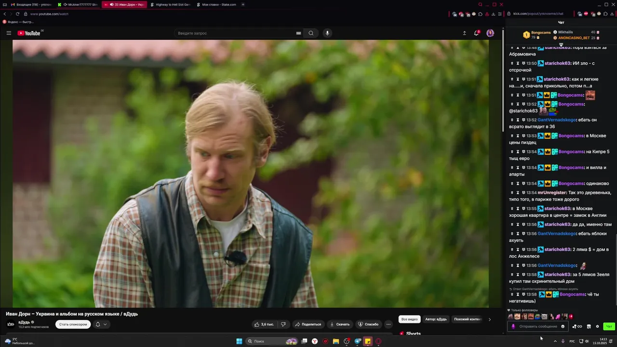Like the video with 3,6 тыс. likes
This screenshot has width=617, height=347.
[265, 324]
